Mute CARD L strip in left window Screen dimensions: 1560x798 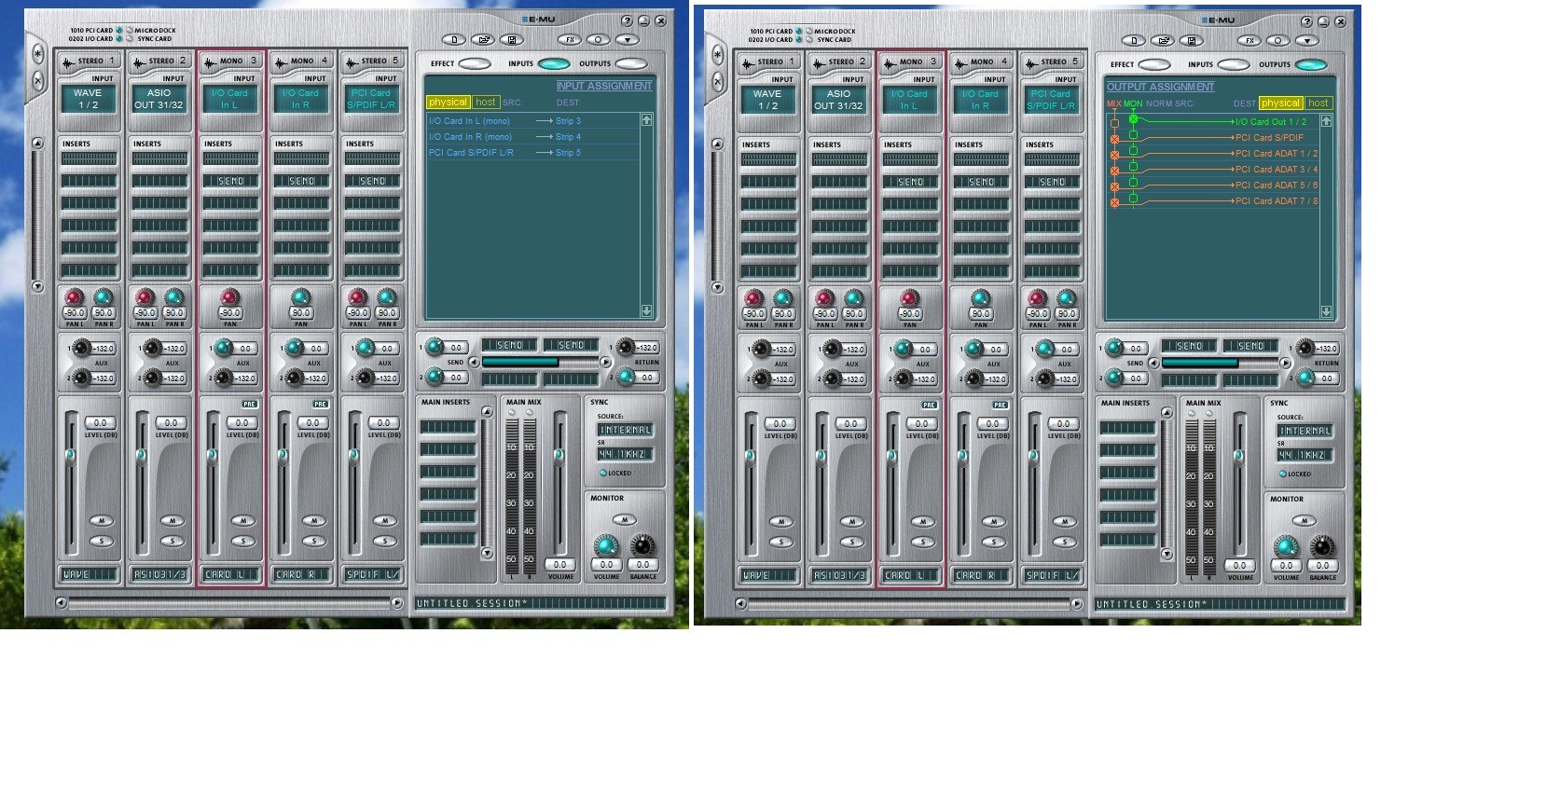242,521
